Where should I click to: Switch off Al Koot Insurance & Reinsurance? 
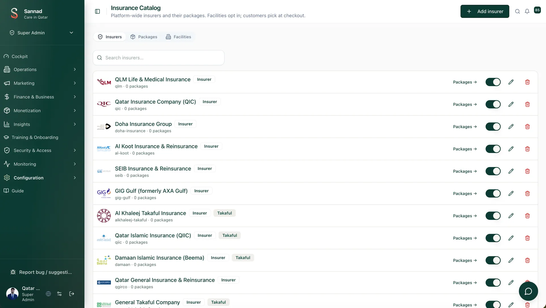click(x=493, y=149)
